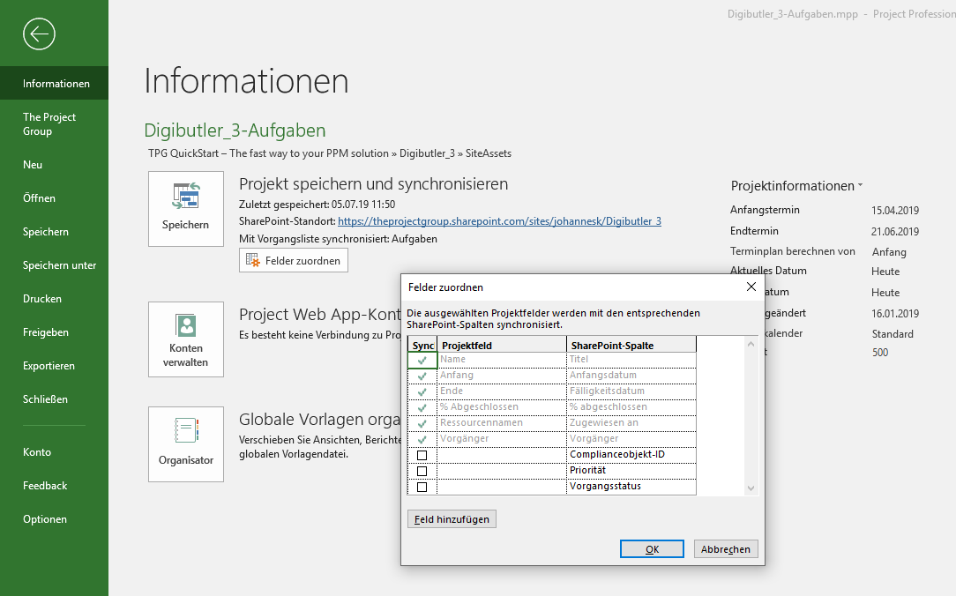Click the back arrow icon
The width and height of the screenshot is (956, 596).
40,34
